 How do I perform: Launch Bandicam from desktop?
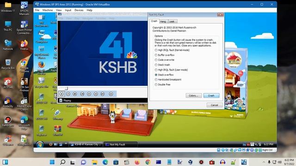(8, 121)
